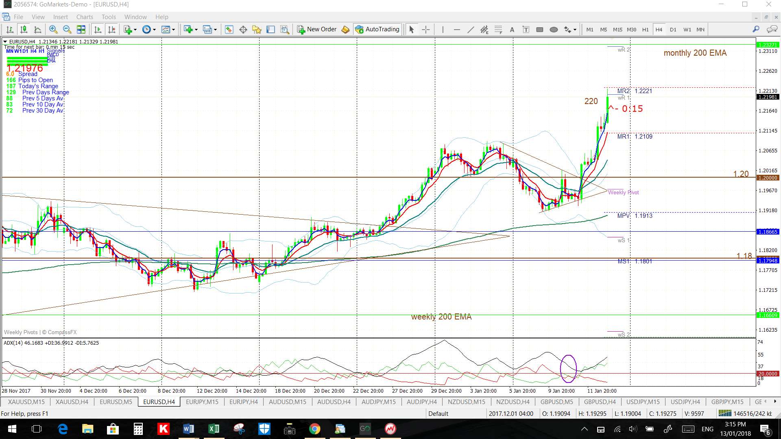Enable auto scroll to latest bar
The image size is (781, 439).
(x=98, y=29)
